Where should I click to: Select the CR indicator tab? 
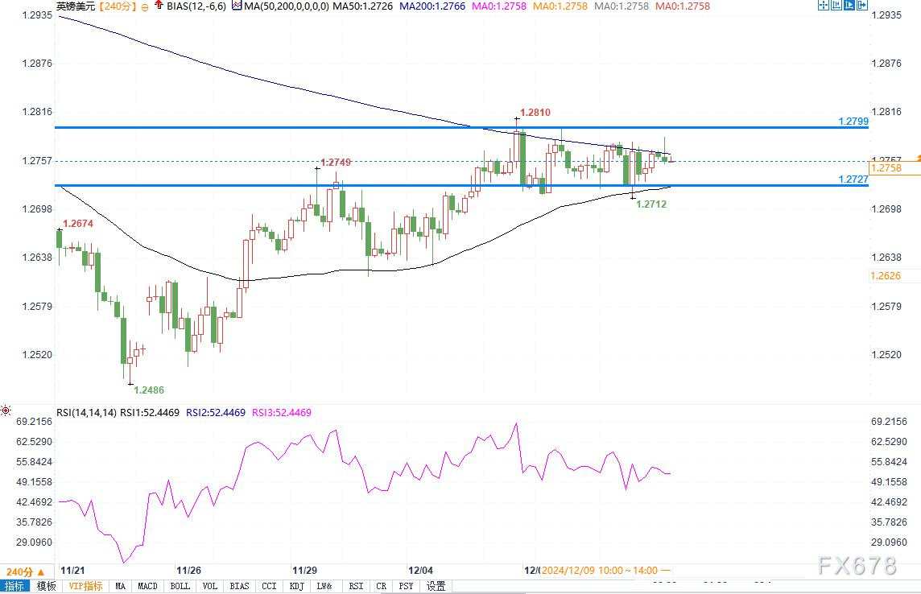coord(382,586)
